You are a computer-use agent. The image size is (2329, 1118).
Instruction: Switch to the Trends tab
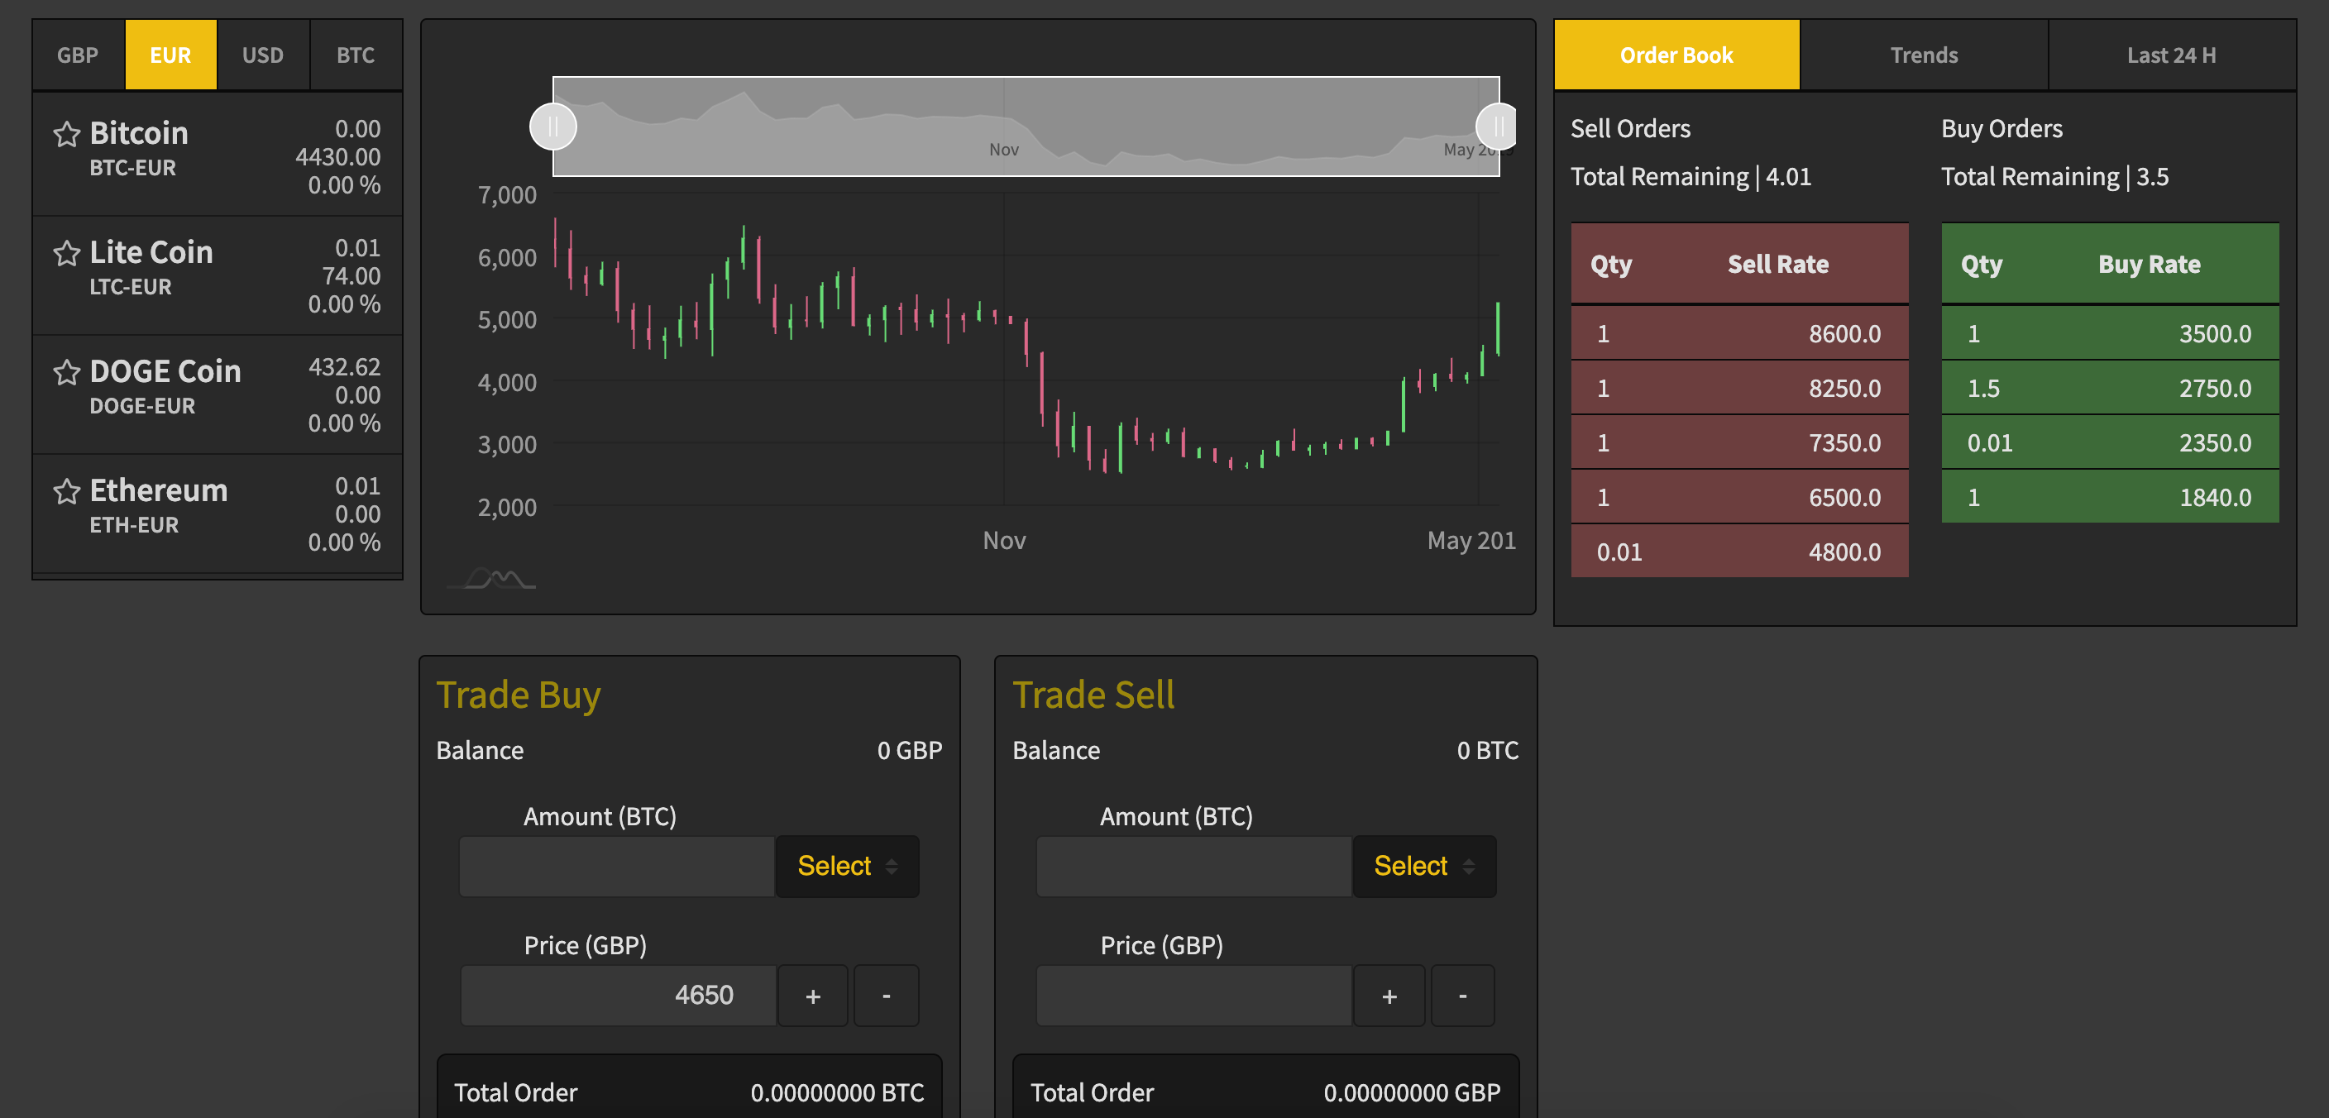coord(1924,55)
